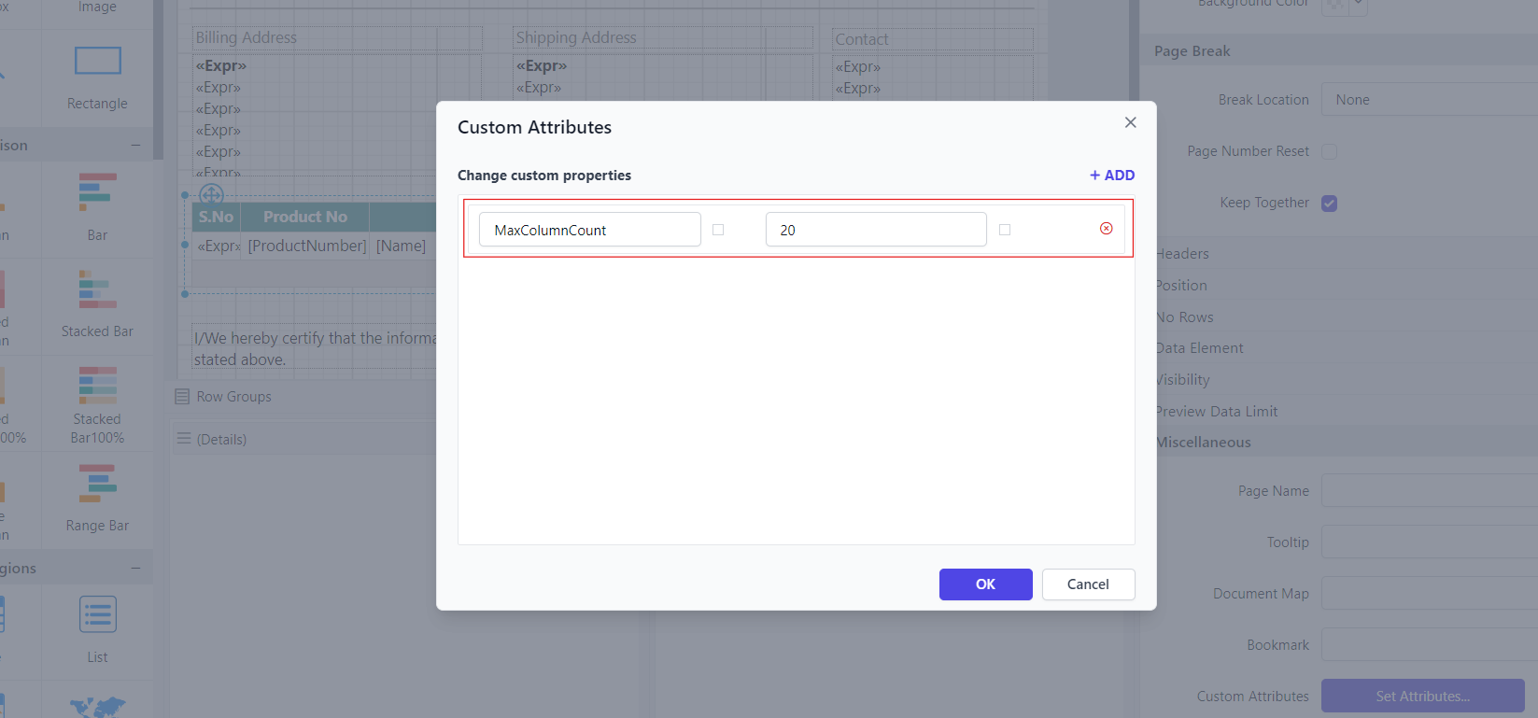Close the Custom Attributes dialog
This screenshot has height=718, width=1538.
click(1130, 122)
